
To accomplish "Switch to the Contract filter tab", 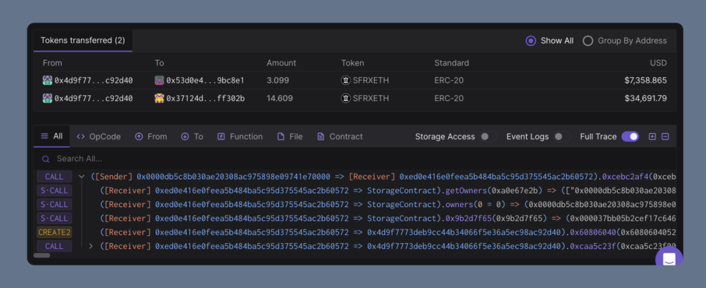I will point(339,137).
